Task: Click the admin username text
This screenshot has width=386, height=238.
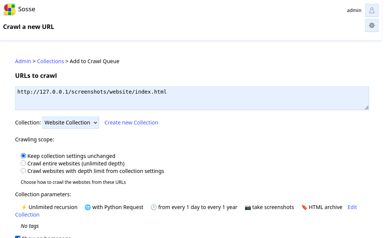Action: (x=354, y=10)
